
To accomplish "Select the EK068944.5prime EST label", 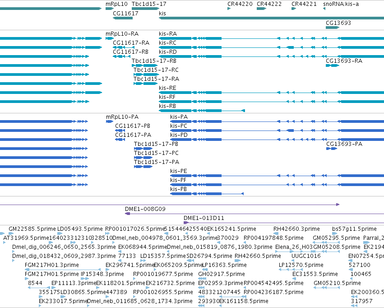I will click(143, 247).
